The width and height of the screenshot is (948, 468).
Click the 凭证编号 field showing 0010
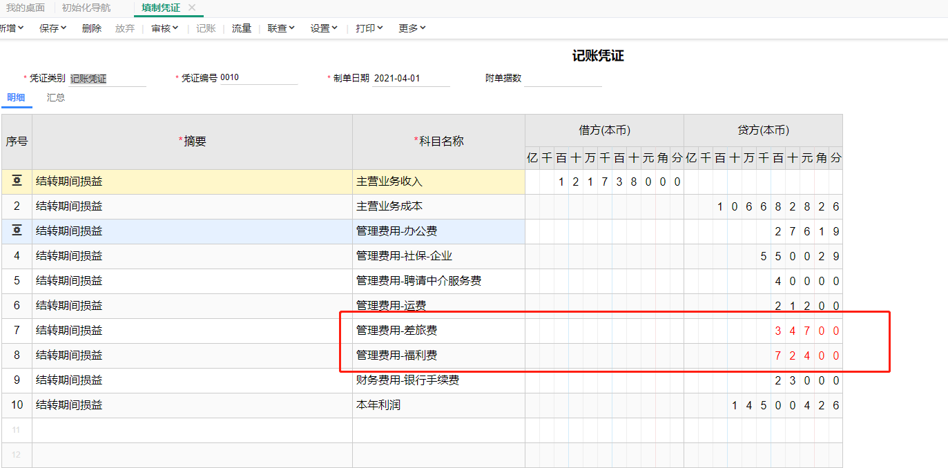click(x=259, y=78)
